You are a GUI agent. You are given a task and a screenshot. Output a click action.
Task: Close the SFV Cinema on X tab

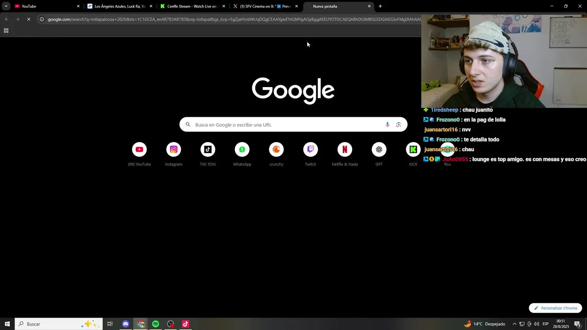coord(297,6)
